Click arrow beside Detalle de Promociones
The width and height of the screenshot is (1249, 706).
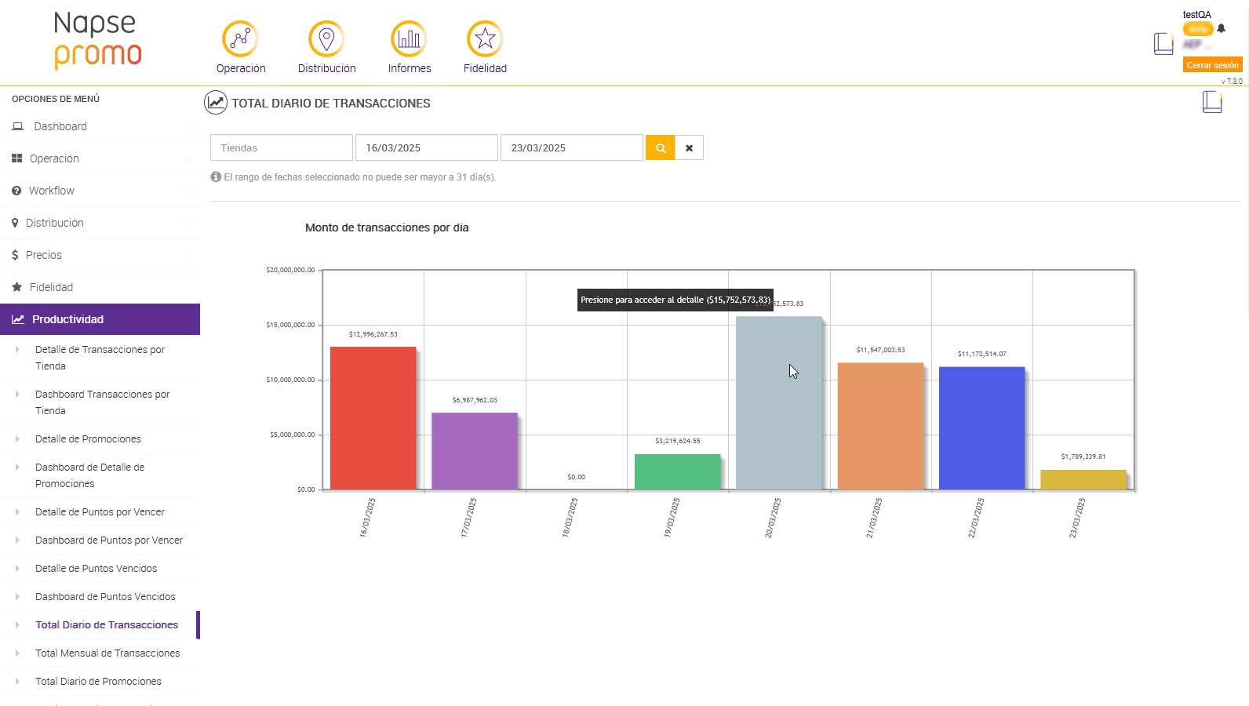pos(17,439)
